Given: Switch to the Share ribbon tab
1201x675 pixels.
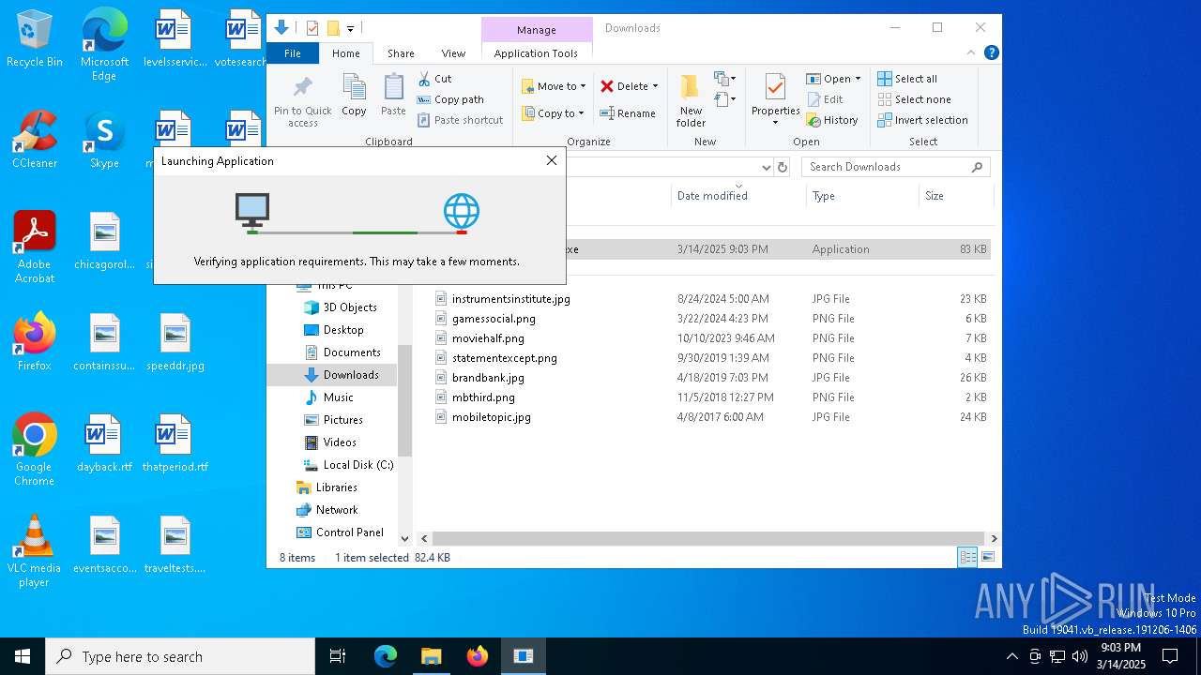Looking at the screenshot, I should tap(401, 53).
